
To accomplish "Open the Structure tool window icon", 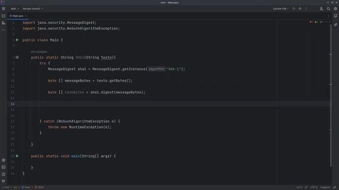I will click(4, 23).
